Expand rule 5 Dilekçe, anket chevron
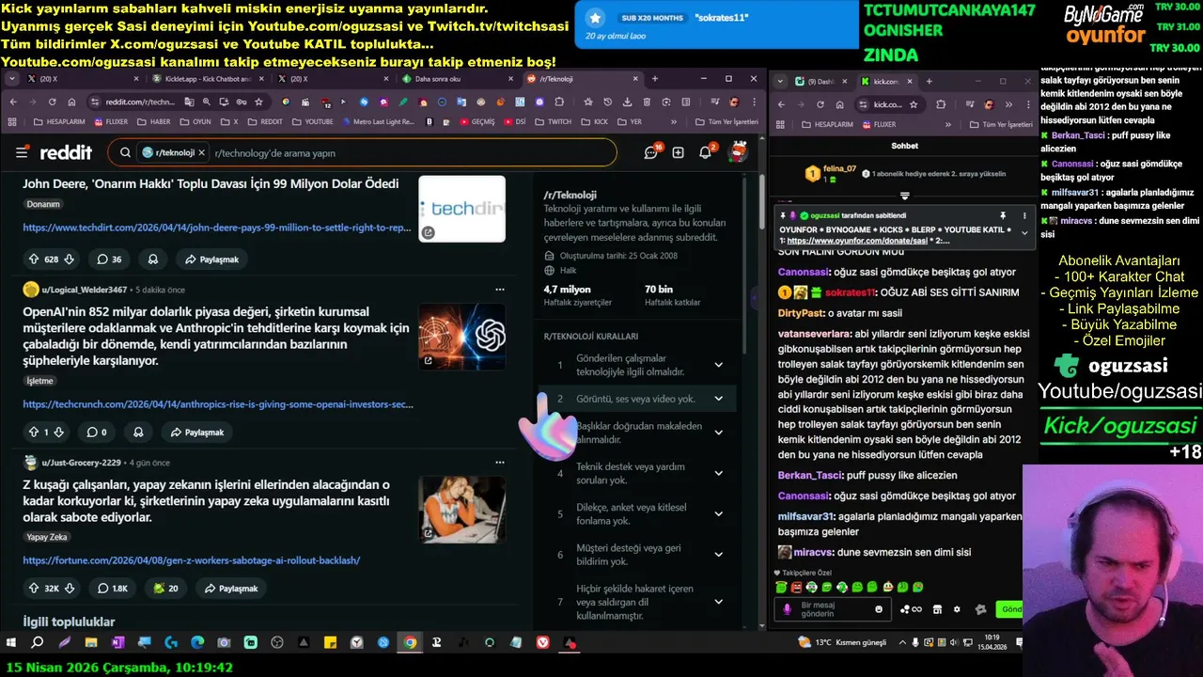Screen dimensions: 1203x677 tap(719, 514)
